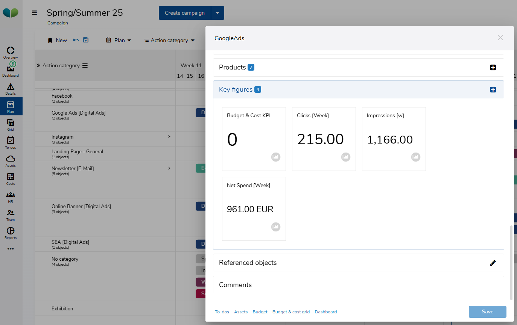Click the dialog vertical scrollbar thumb
The width and height of the screenshot is (517, 325).
click(511, 263)
